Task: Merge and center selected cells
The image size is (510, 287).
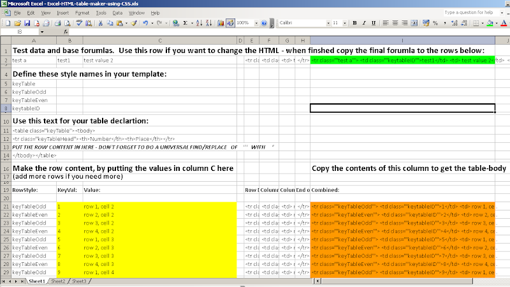Action: pos(414,23)
